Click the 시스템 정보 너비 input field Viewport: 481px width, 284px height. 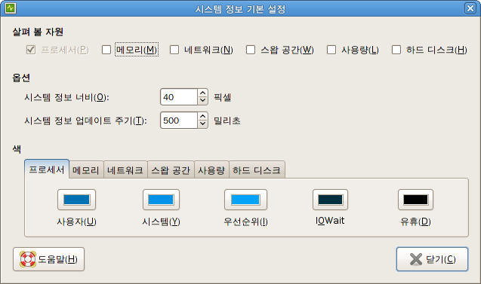click(x=179, y=97)
